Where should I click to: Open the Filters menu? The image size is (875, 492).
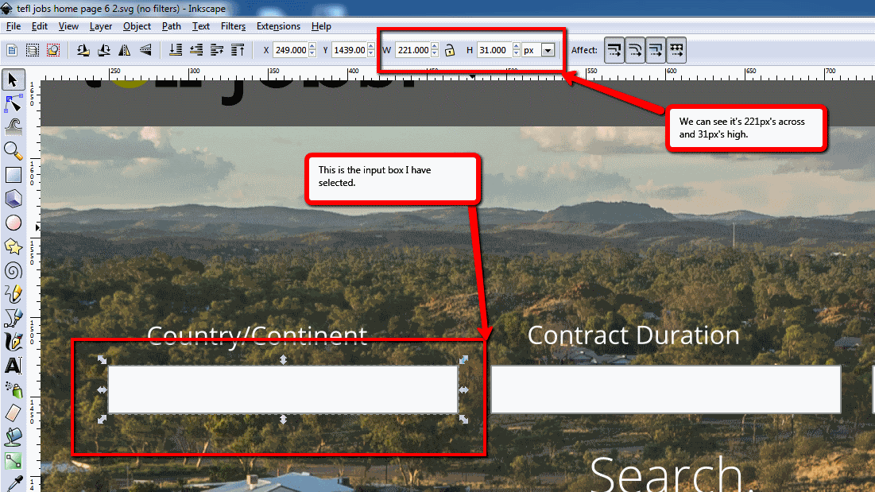pos(233,26)
